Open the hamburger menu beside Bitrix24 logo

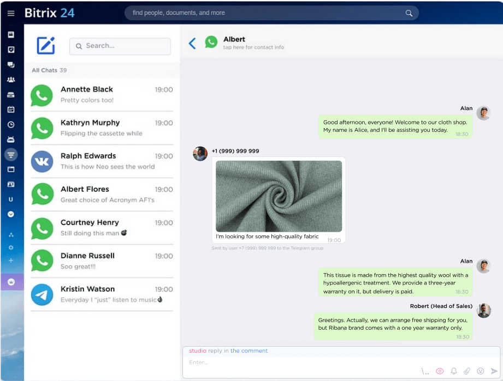(10, 13)
